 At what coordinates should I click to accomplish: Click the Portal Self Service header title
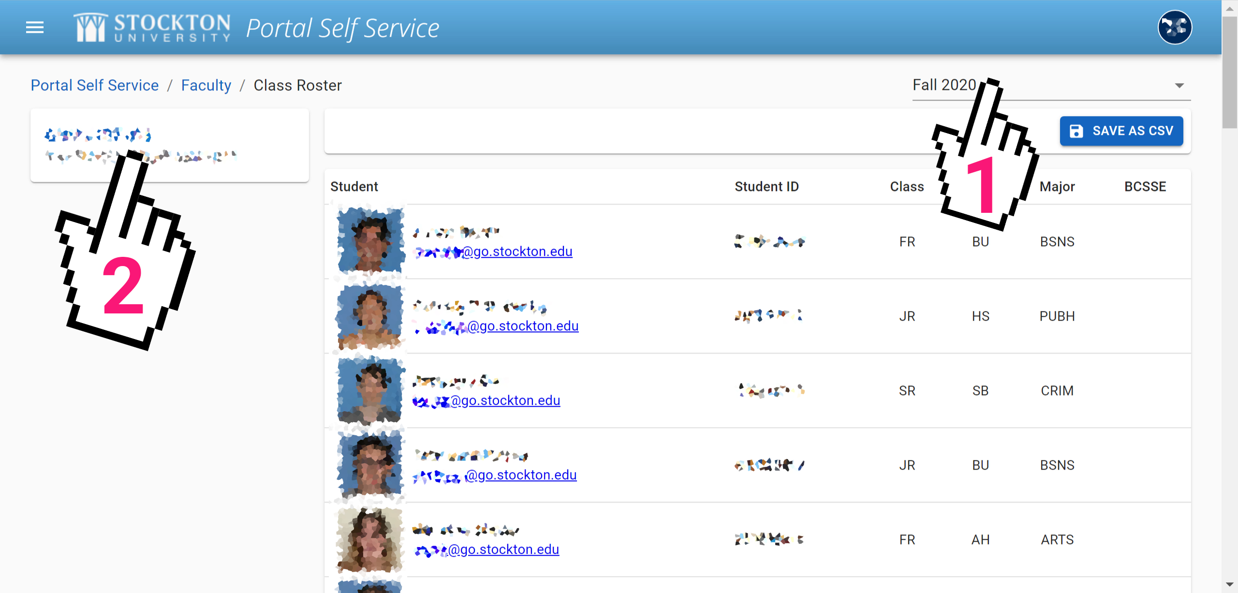pos(342,28)
